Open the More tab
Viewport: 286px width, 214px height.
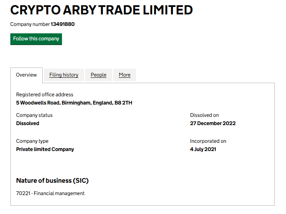(124, 75)
